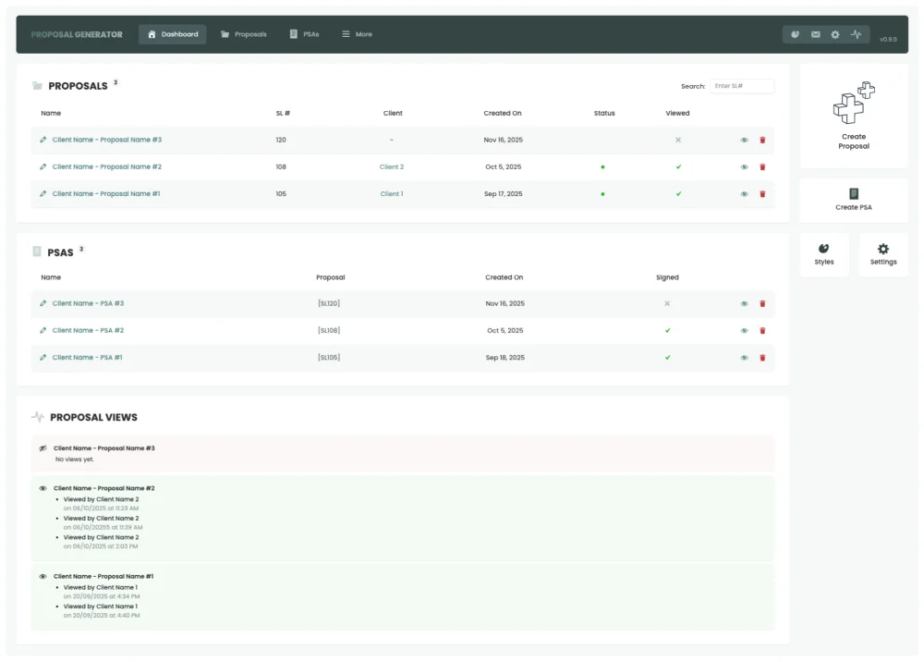
Task: Open the gear settings icon in top bar
Action: click(x=834, y=33)
